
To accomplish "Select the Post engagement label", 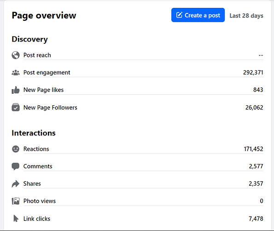I will click(47, 73).
